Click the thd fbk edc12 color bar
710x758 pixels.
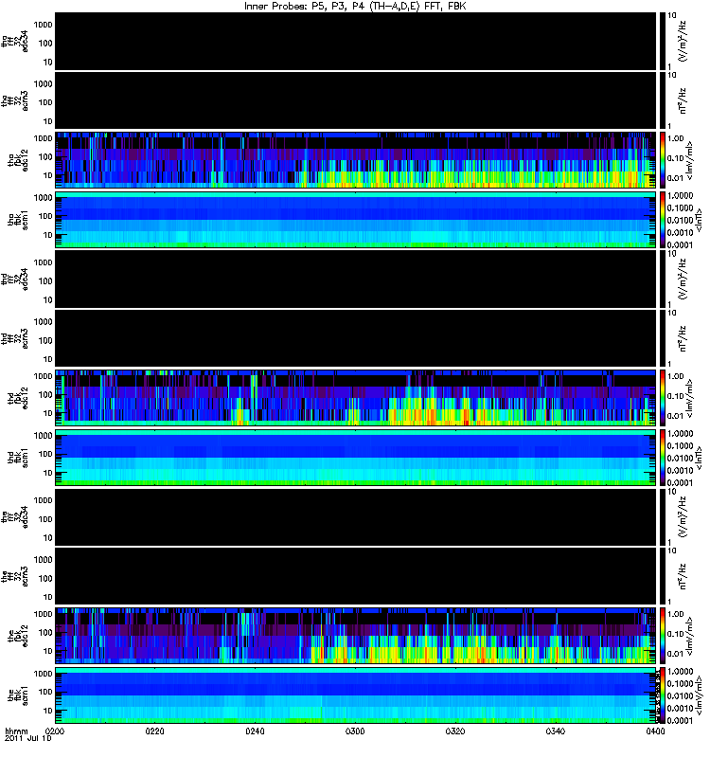coord(663,398)
